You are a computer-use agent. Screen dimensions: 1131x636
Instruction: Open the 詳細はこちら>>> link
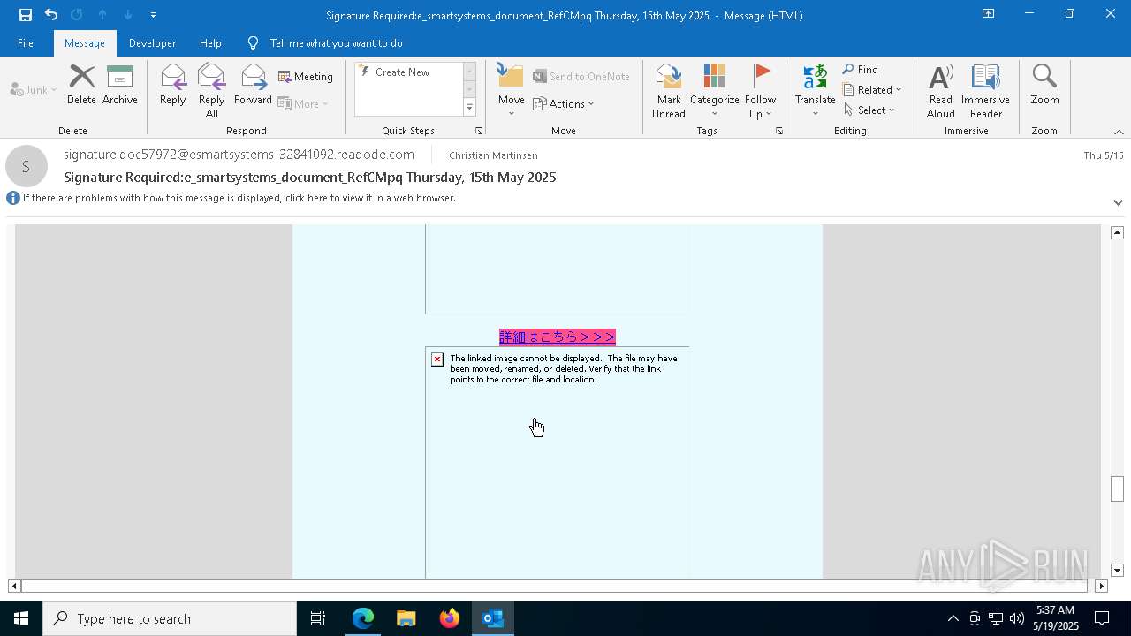click(558, 337)
